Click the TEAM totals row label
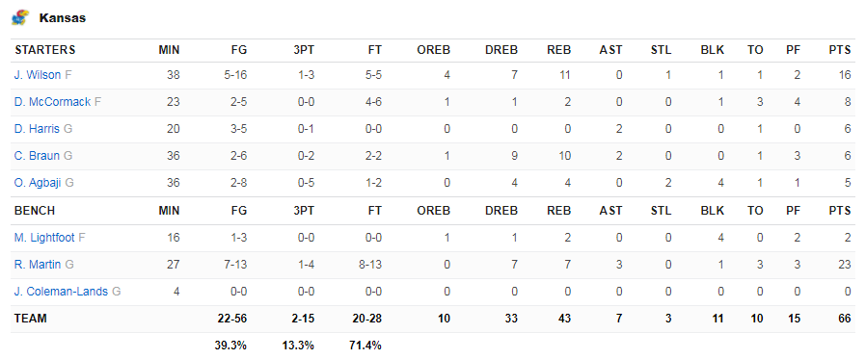This screenshot has width=866, height=359. pyautogui.click(x=31, y=319)
